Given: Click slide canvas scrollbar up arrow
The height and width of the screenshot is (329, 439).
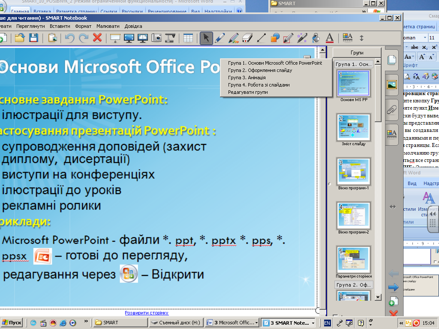Looking at the screenshot, I should (x=322, y=50).
